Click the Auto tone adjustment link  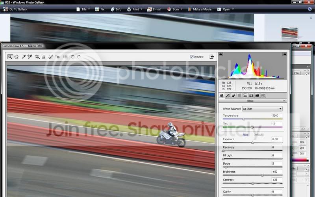tap(245, 135)
